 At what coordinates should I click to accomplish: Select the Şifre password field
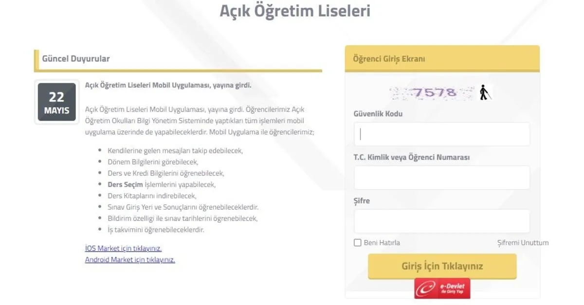point(441,221)
